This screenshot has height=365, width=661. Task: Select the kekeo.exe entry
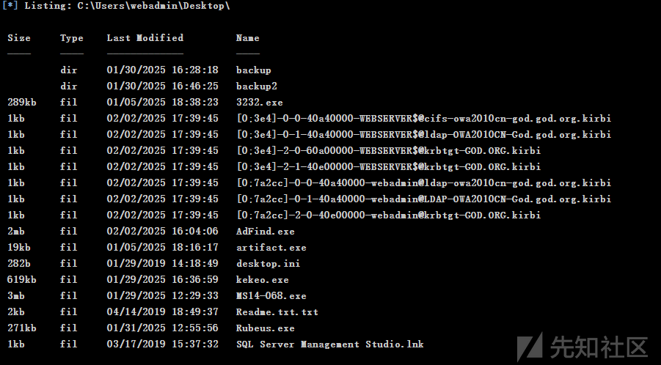[x=262, y=279]
